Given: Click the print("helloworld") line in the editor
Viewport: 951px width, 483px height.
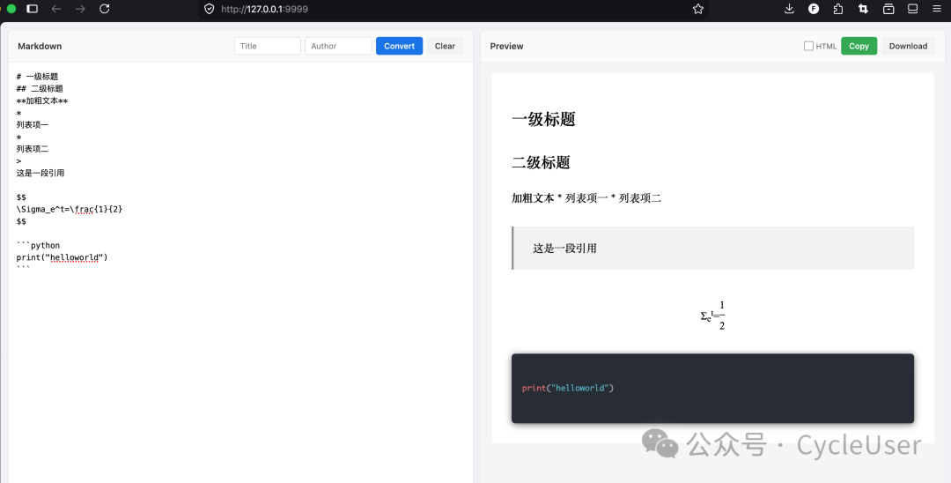Looking at the screenshot, I should coord(62,257).
